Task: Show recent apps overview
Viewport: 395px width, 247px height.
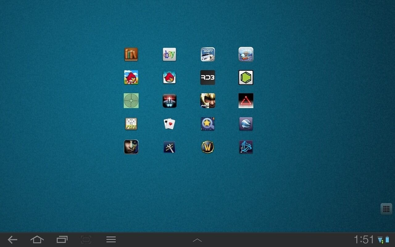Action: click(62, 240)
